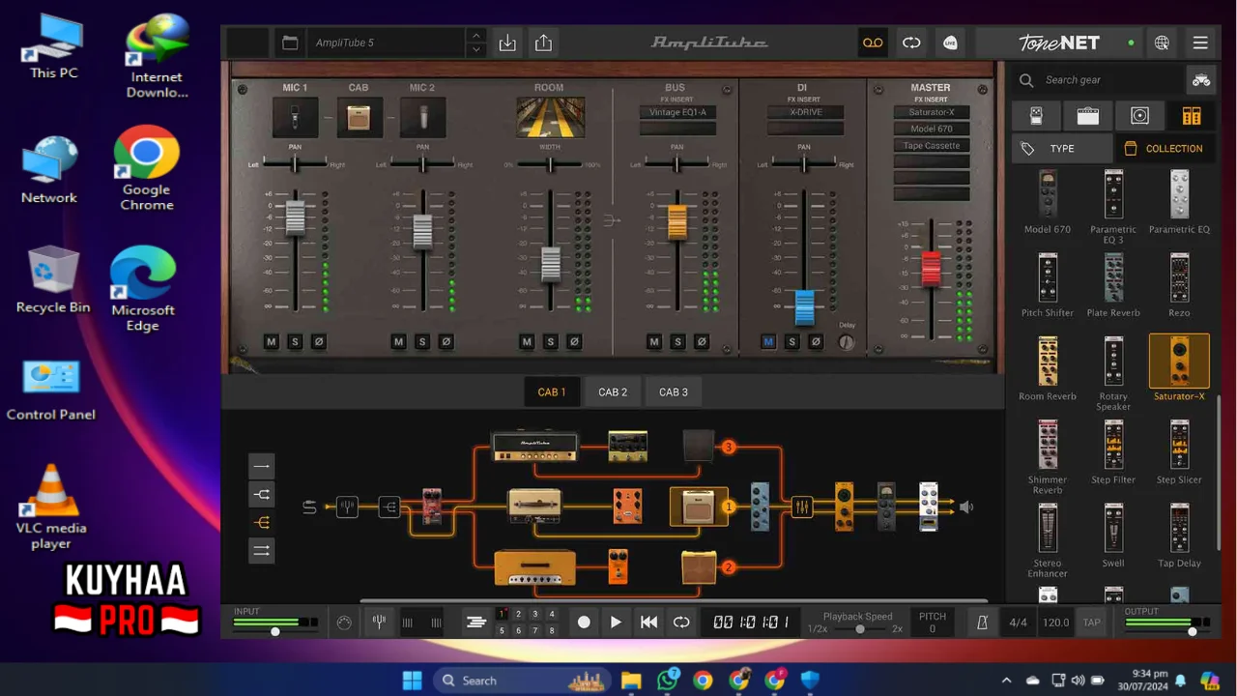This screenshot has height=696, width=1237.
Task: Select the single serial signal chain layout
Action: pos(262,466)
